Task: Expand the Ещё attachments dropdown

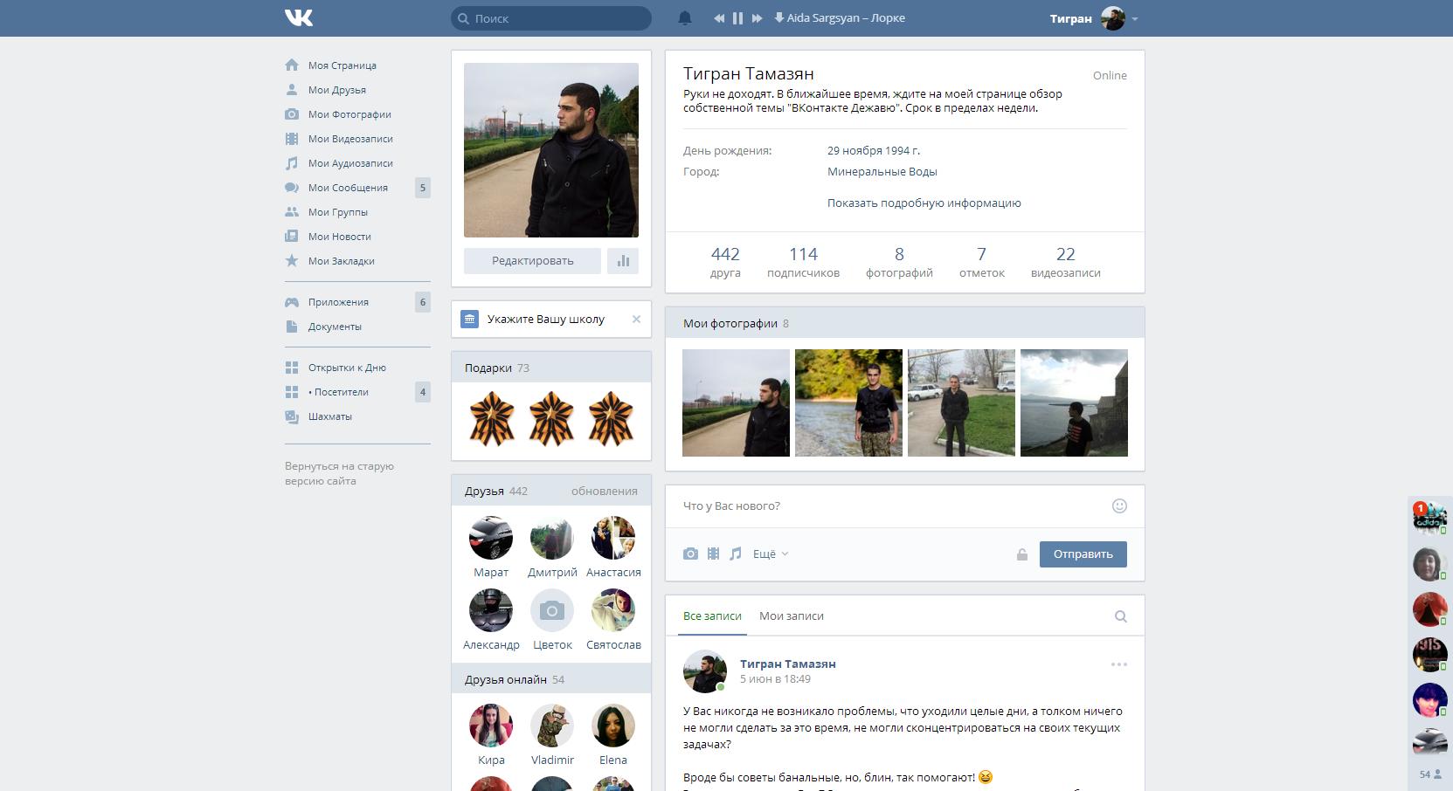Action: [x=771, y=554]
